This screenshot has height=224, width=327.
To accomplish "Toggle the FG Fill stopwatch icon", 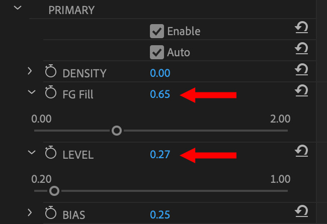I will (51, 93).
